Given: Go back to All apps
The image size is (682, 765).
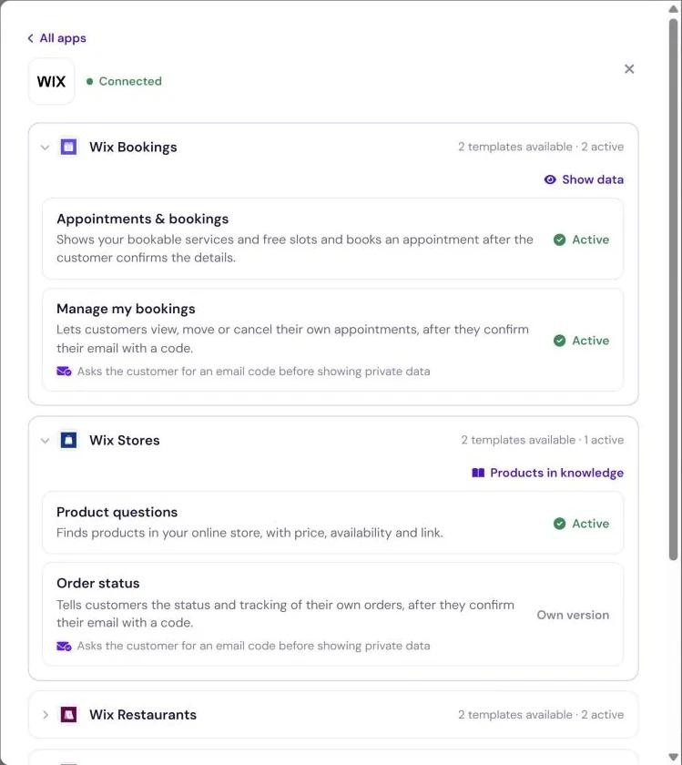Looking at the screenshot, I should pos(57,38).
